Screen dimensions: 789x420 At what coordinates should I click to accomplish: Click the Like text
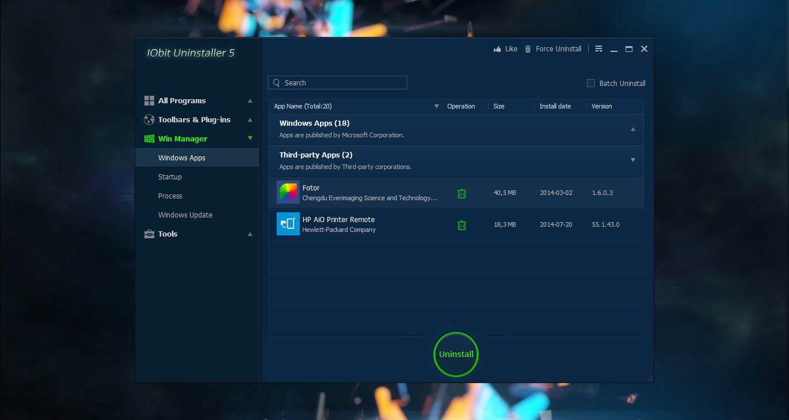click(511, 49)
